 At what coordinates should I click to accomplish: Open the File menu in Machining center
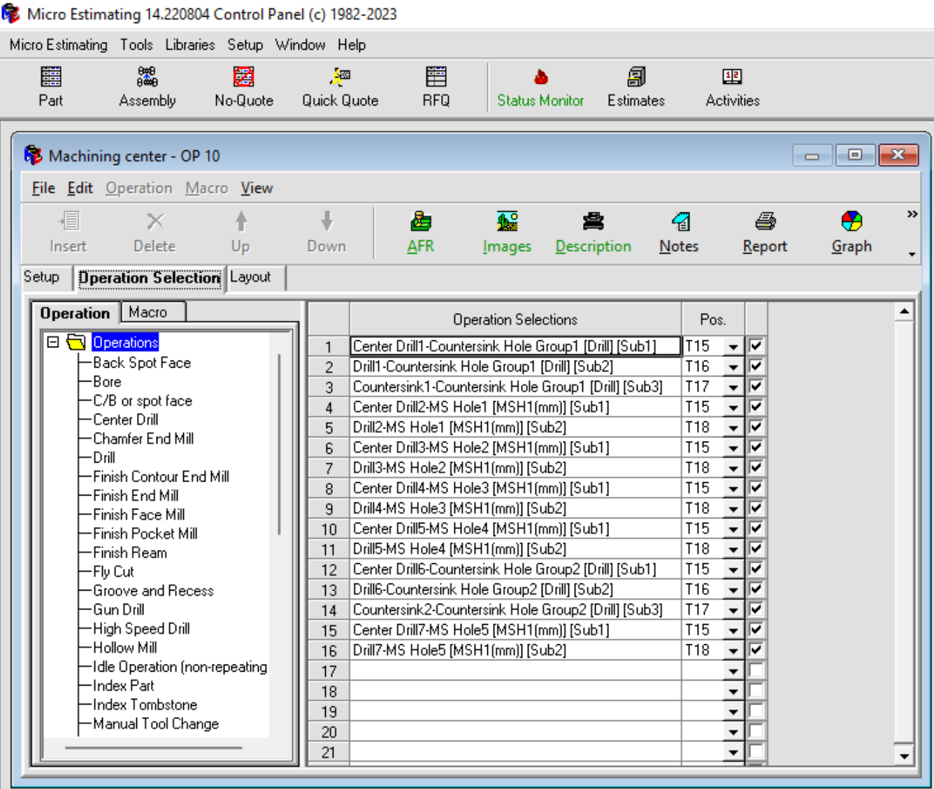pos(43,188)
